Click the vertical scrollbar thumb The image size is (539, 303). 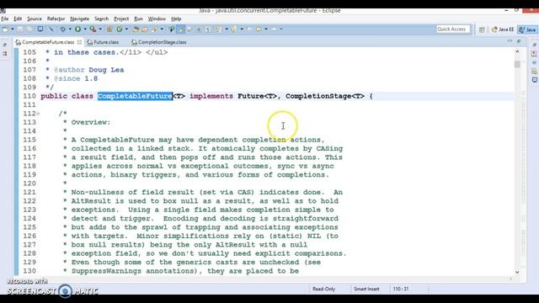tap(517, 64)
